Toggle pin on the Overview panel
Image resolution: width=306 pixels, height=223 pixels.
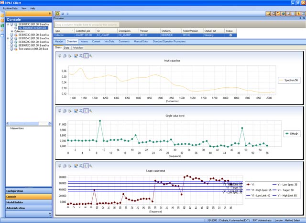pos(299,18)
